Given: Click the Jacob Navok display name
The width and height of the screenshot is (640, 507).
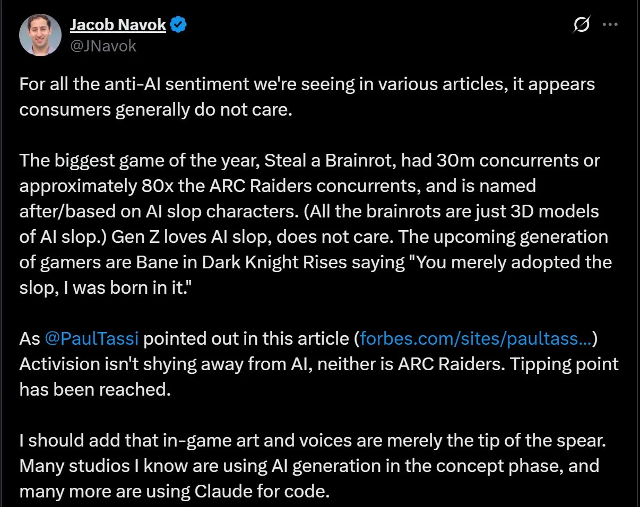Looking at the screenshot, I should (x=118, y=25).
